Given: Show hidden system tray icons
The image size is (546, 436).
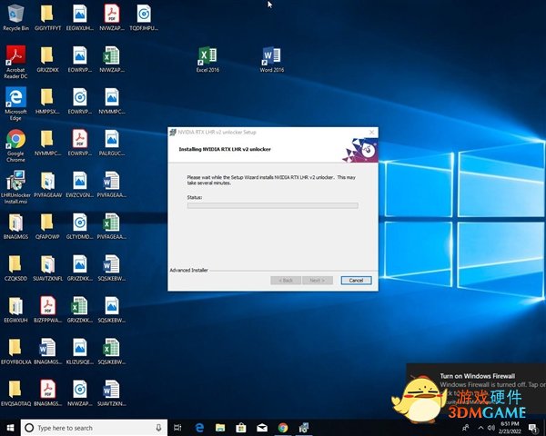Looking at the screenshot, I should [480, 428].
